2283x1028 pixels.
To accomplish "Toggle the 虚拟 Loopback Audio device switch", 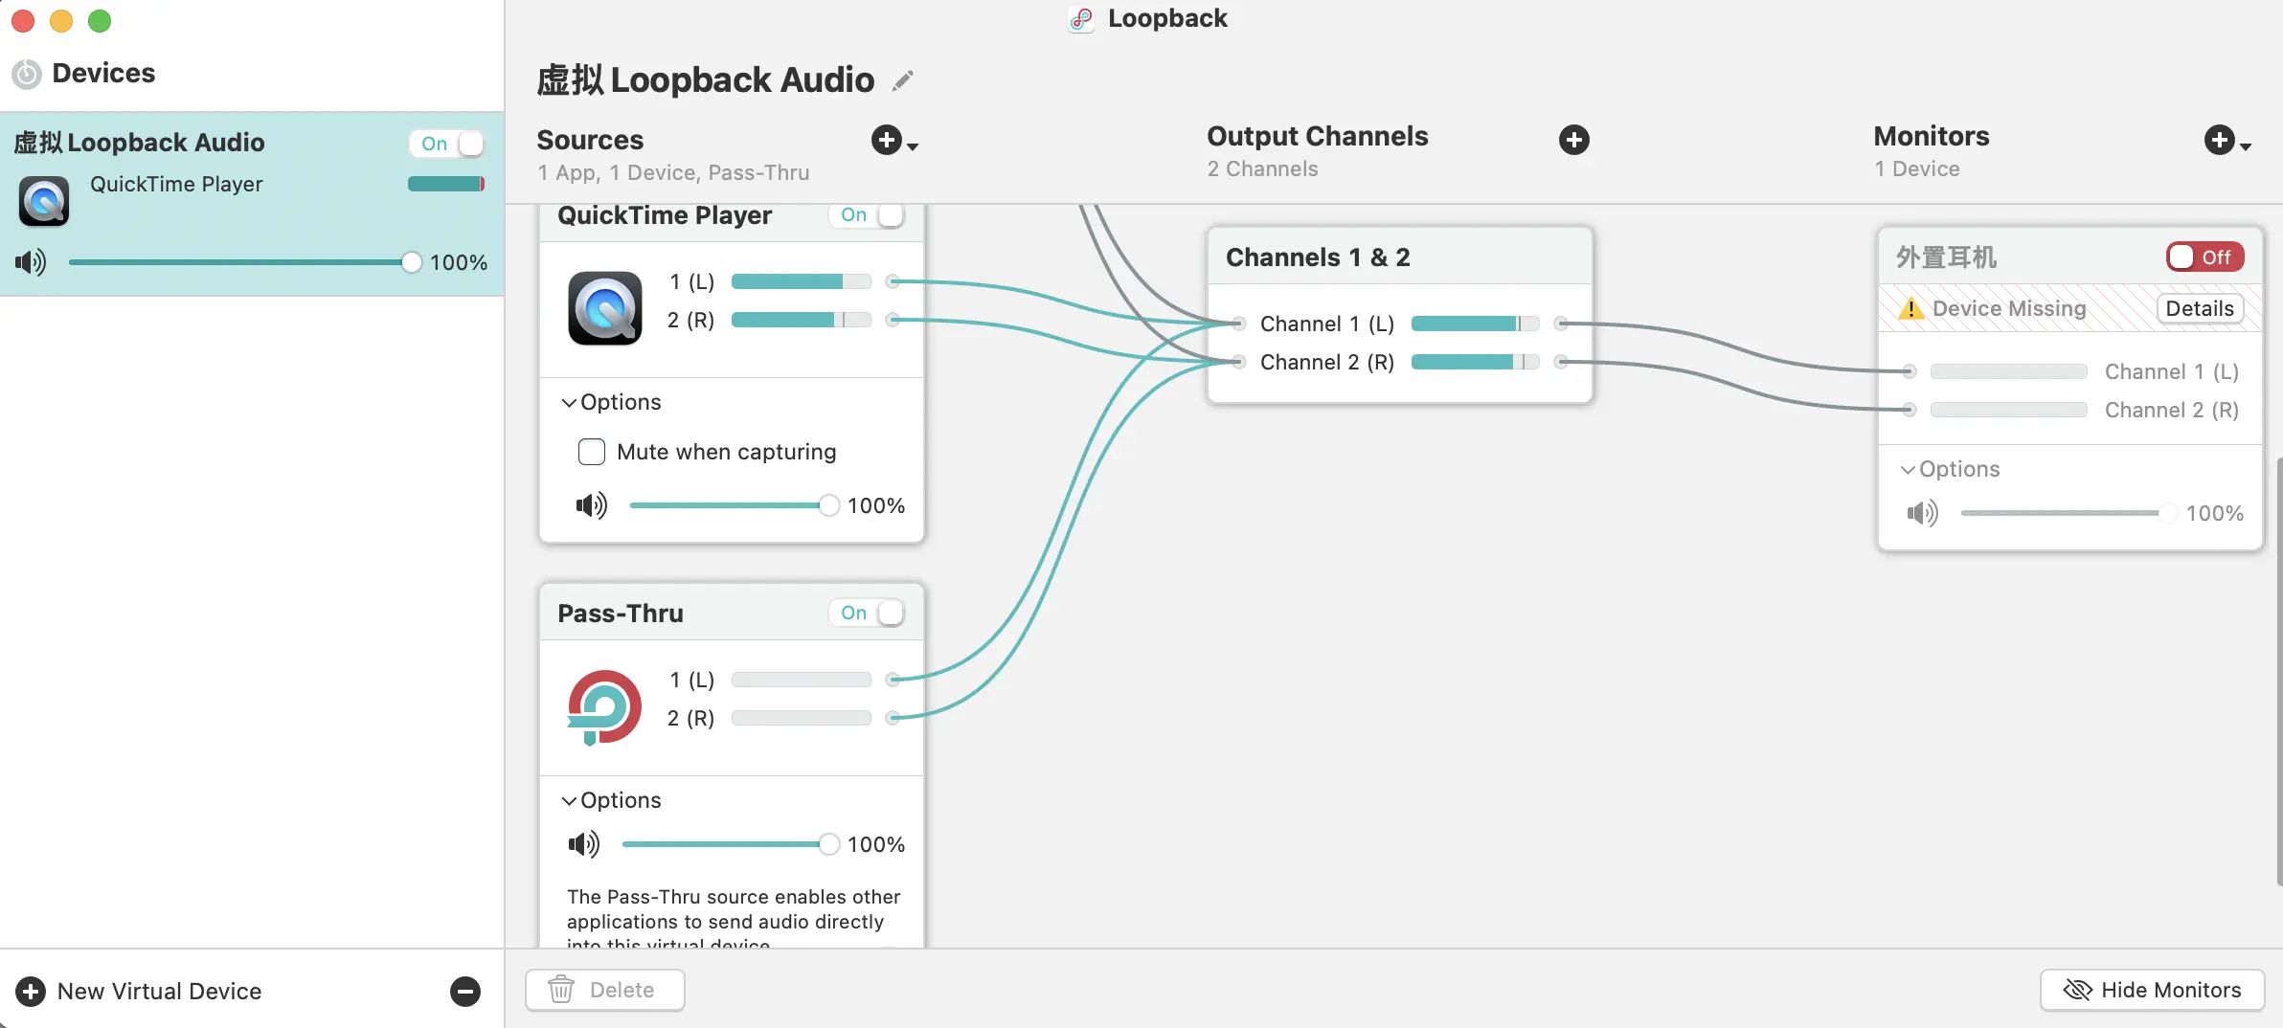I will pos(447,144).
